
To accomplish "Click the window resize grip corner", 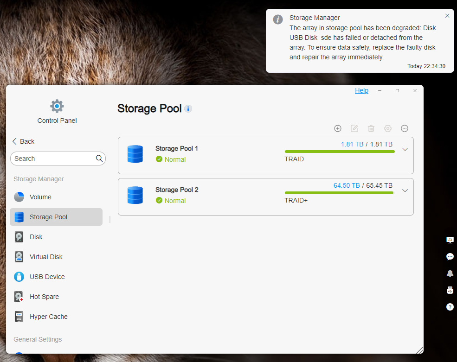I will pos(420,350).
